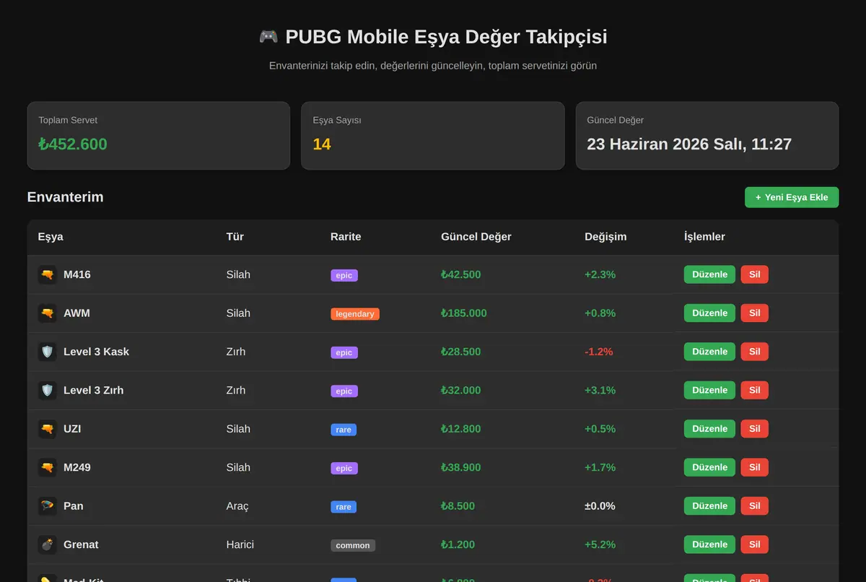
Task: Delete the UZI row
Action: click(754, 429)
